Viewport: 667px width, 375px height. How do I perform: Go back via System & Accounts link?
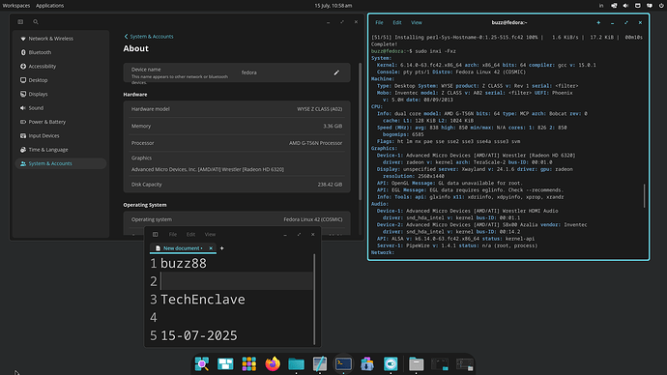tap(149, 37)
